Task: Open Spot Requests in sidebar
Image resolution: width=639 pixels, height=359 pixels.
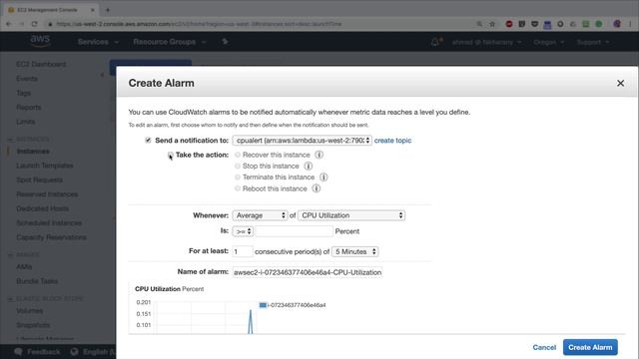Action: tap(40, 179)
